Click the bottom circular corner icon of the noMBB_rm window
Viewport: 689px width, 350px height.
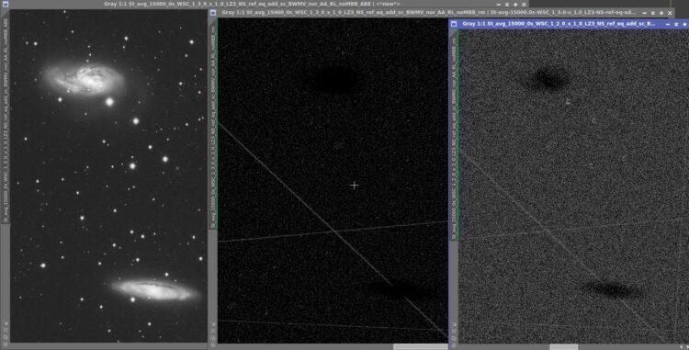click(213, 344)
